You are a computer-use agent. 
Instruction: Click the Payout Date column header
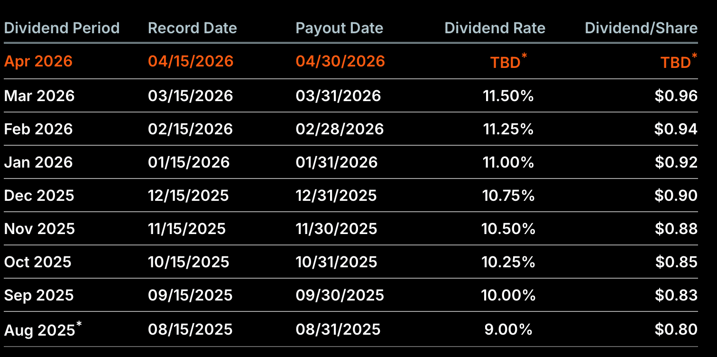tap(339, 28)
